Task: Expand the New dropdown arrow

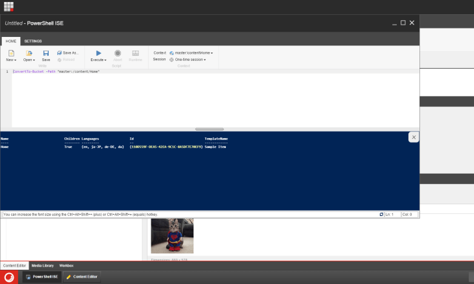Action: click(16, 60)
